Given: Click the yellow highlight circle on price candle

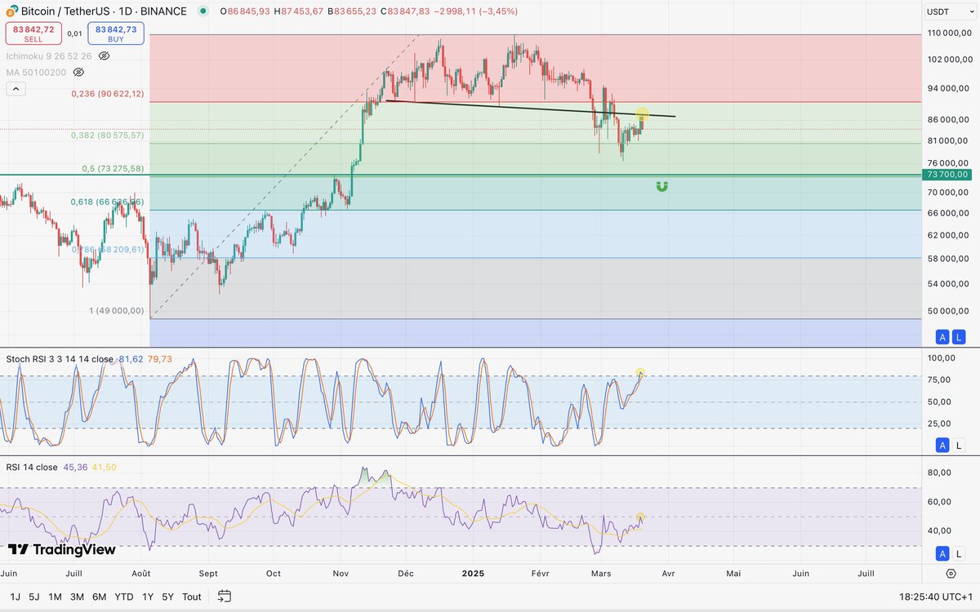Looking at the screenshot, I should coord(643,114).
